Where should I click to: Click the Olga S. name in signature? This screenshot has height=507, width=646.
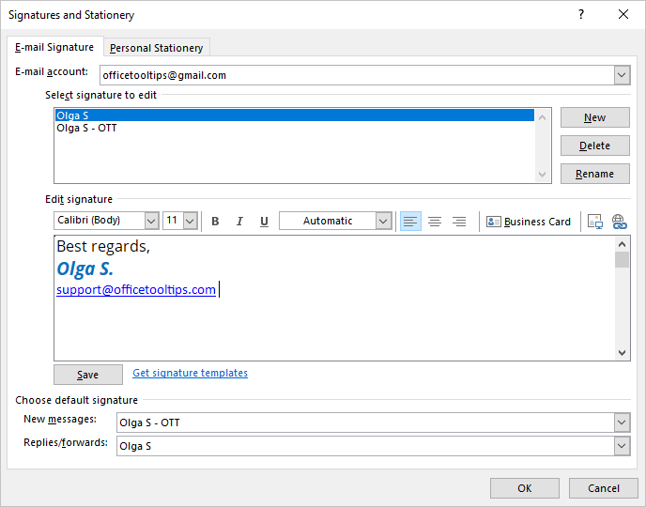pos(85,269)
